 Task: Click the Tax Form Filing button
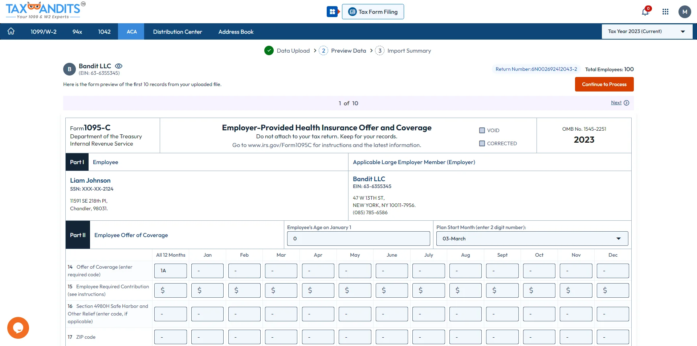pos(373,12)
